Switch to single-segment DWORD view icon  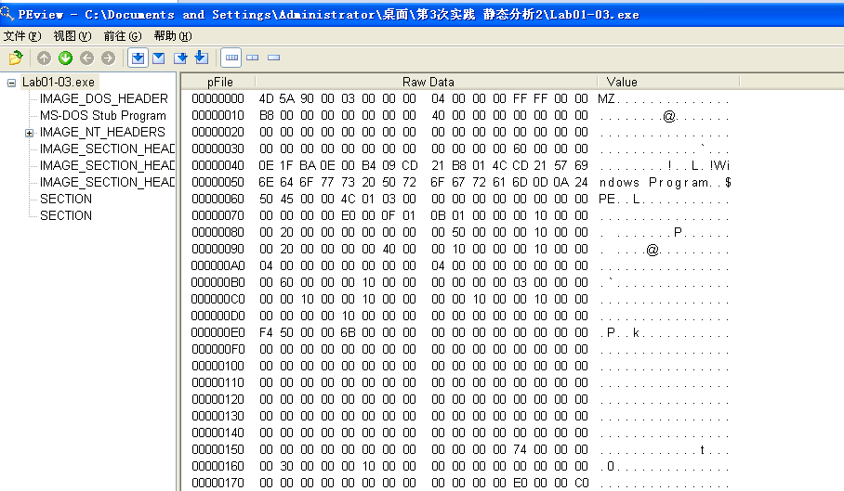[x=273, y=58]
